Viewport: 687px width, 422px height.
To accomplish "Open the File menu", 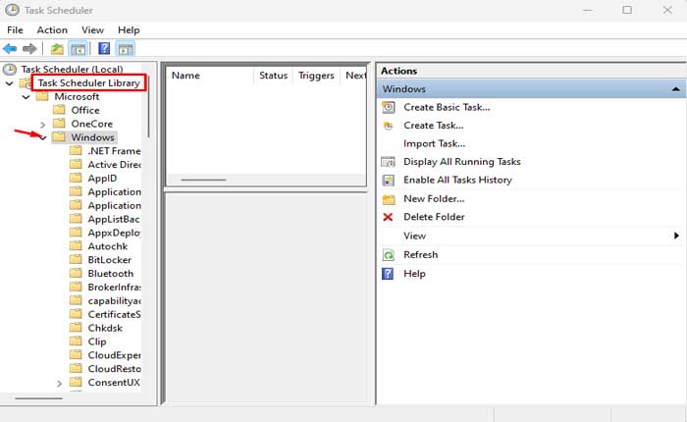I will 15,29.
